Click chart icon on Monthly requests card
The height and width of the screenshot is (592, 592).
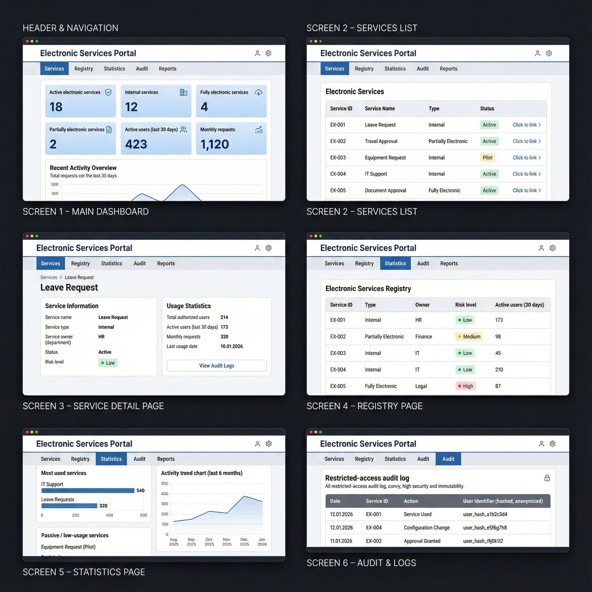[x=259, y=129]
